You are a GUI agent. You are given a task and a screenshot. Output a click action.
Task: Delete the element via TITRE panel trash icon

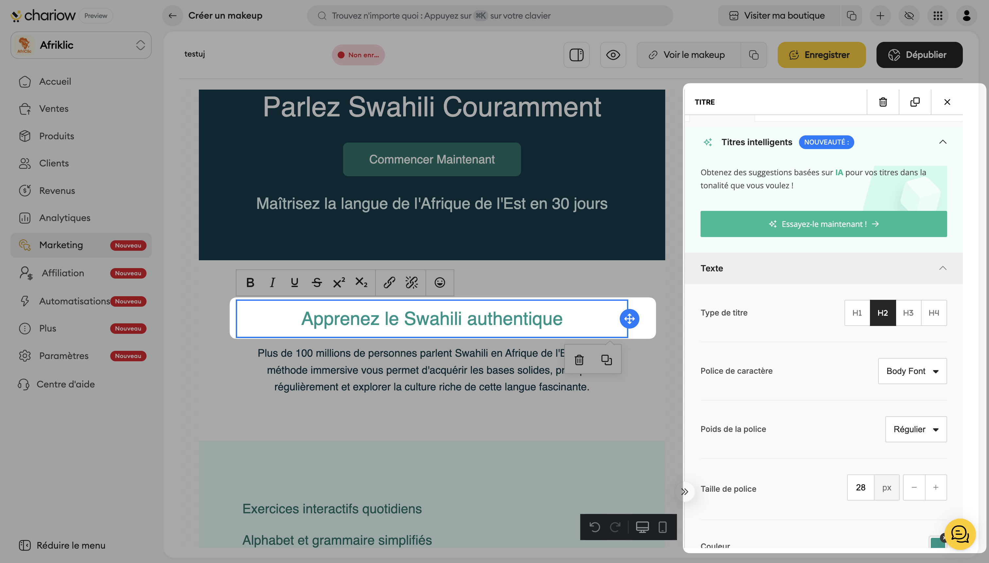pos(883,102)
